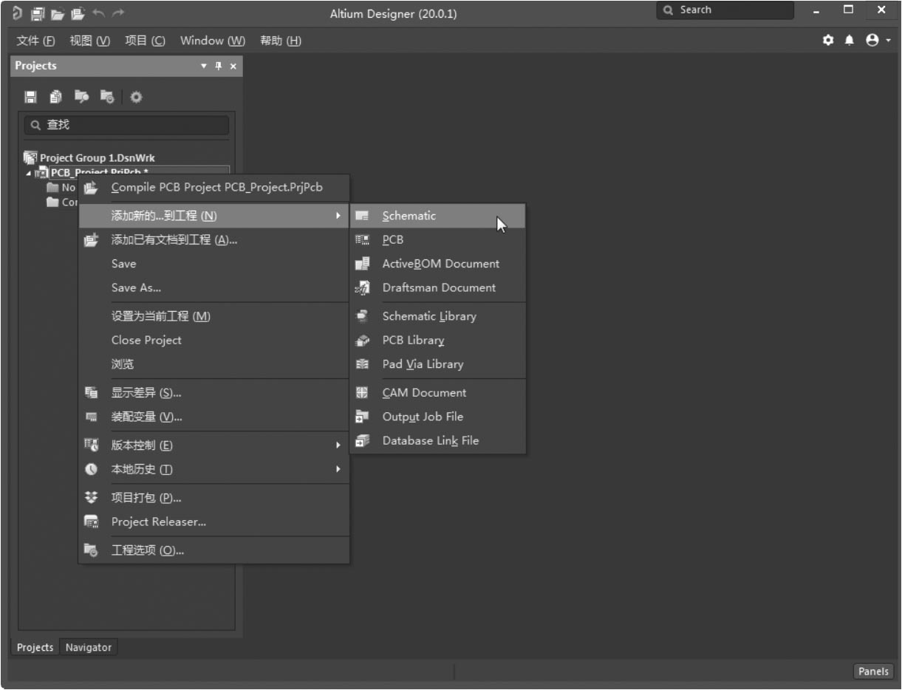Screen dimensions: 902x690
Task: Click the save all icon in title bar
Action: pyautogui.click(x=38, y=13)
